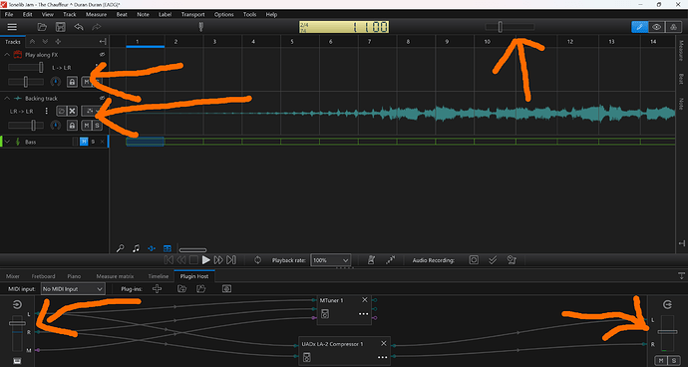Open the UADx LA-2 Compressor options menu
The width and height of the screenshot is (688, 367).
pos(382,357)
